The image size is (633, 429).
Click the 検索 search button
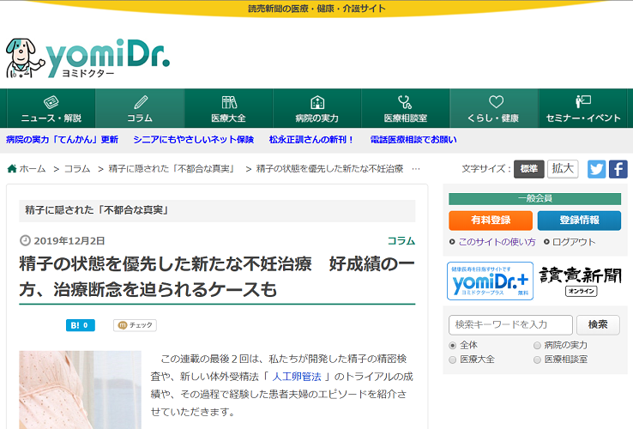[598, 325]
